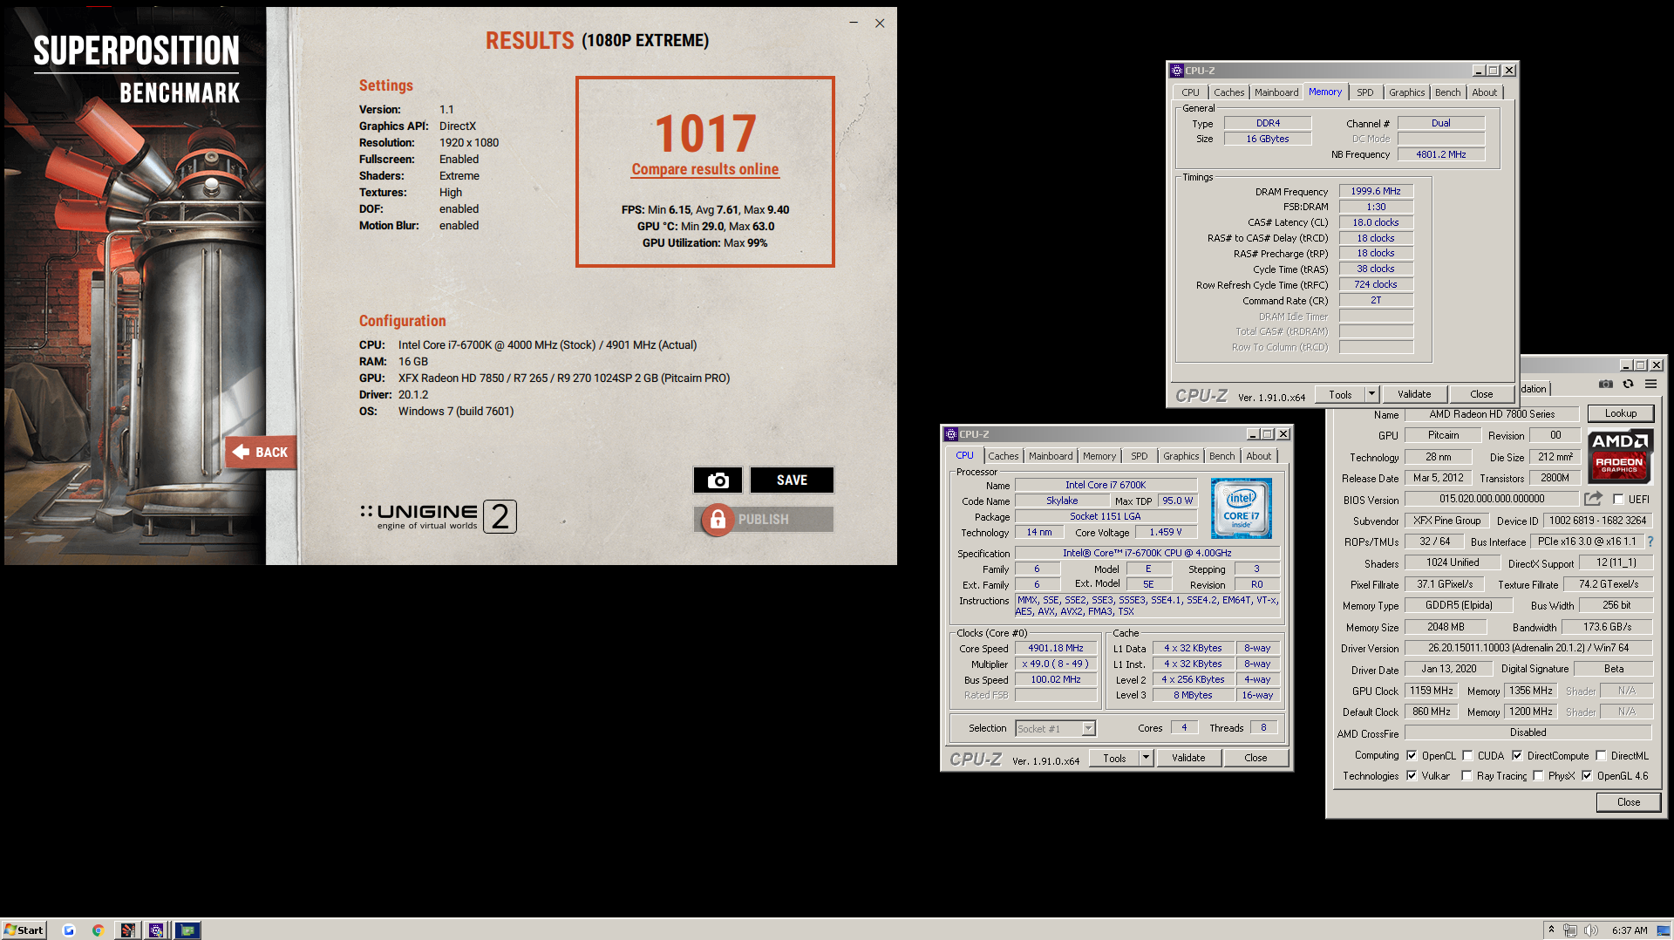
Task: Click the red BACK arrow button
Action: point(261,453)
